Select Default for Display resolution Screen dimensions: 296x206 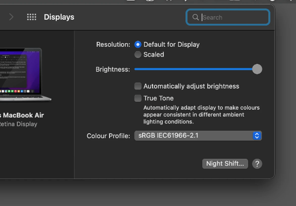pos(138,44)
